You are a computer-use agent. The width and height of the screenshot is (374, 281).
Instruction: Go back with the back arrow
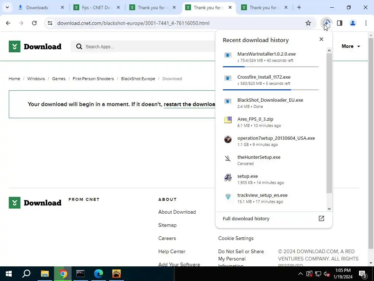click(8, 23)
